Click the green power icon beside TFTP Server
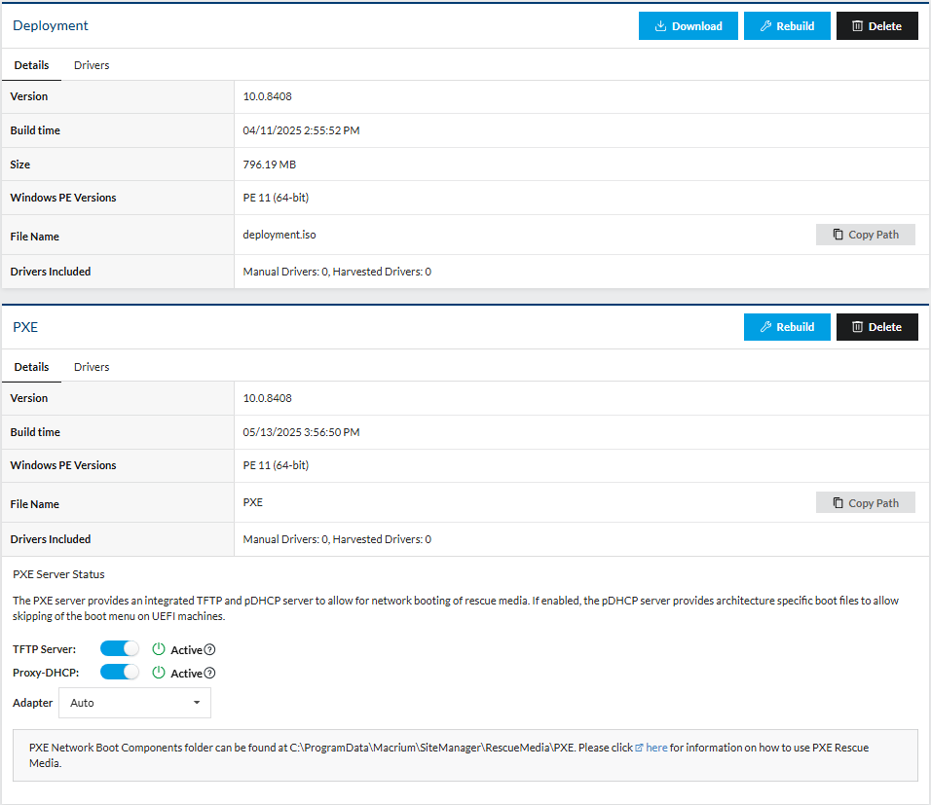The image size is (931, 805). (160, 649)
